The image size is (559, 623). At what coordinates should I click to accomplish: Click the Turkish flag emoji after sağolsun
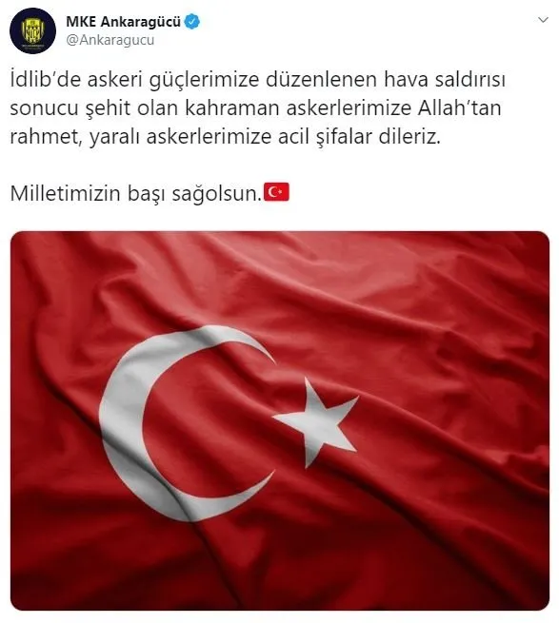tap(276, 192)
